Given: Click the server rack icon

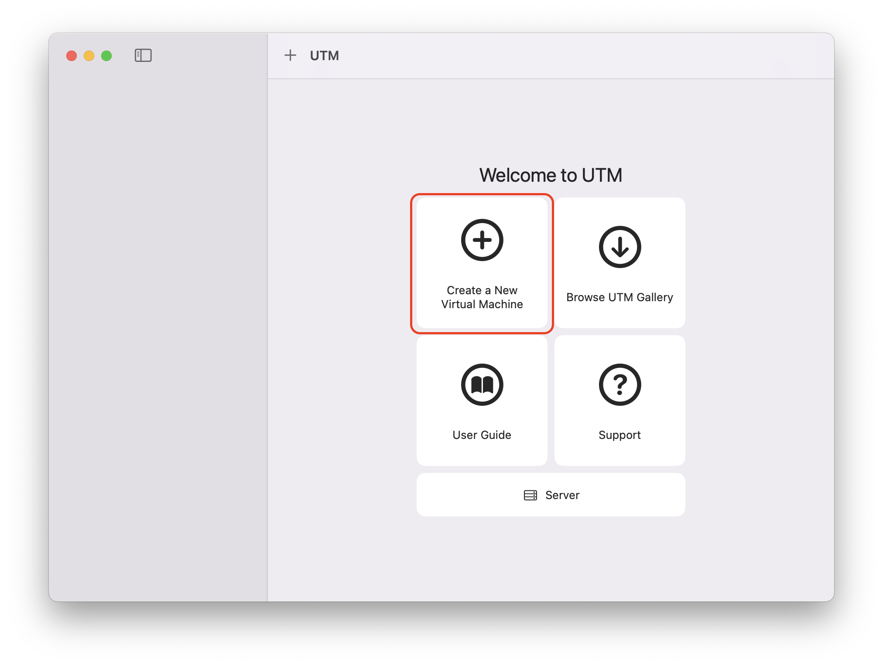Looking at the screenshot, I should point(530,495).
